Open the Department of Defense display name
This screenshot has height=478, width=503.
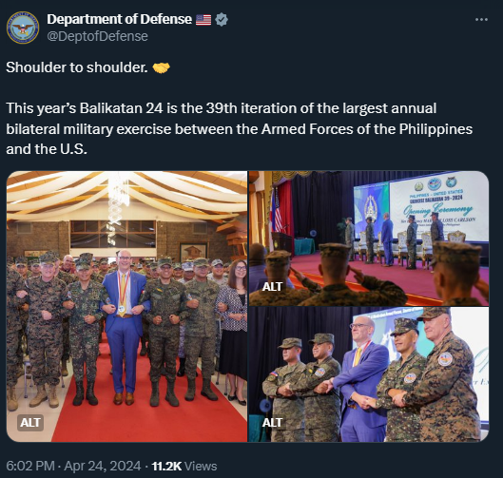pyautogui.click(x=120, y=20)
